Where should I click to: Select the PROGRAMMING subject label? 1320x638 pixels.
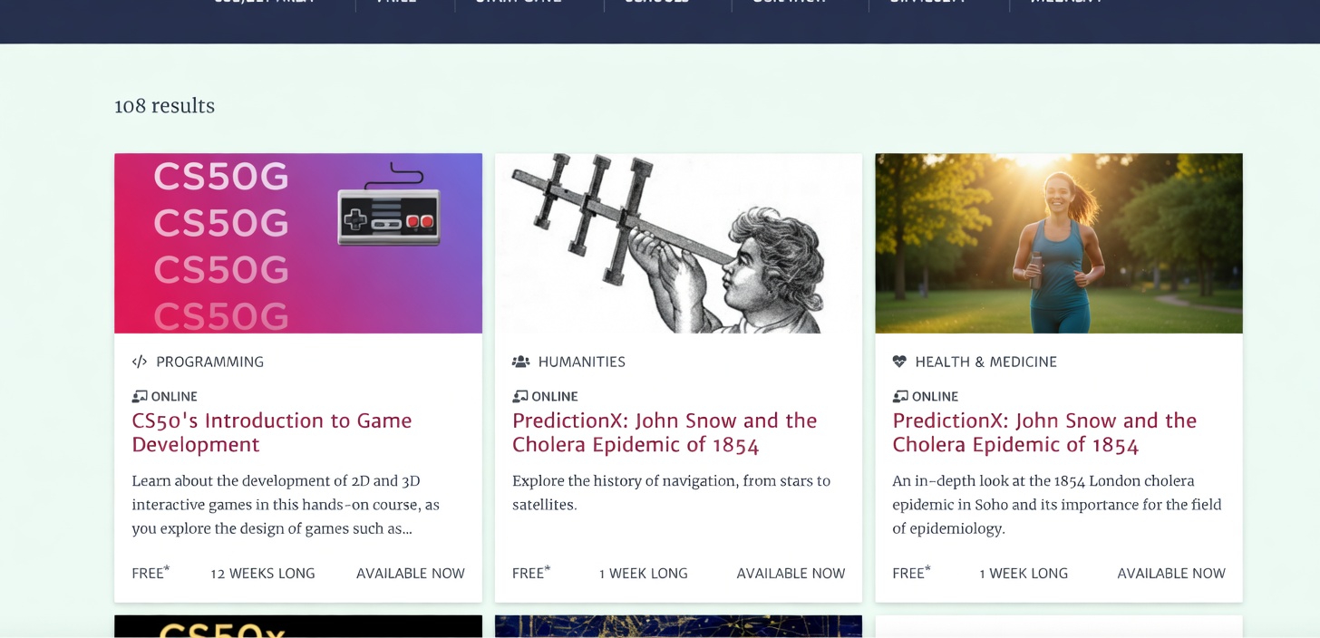209,362
